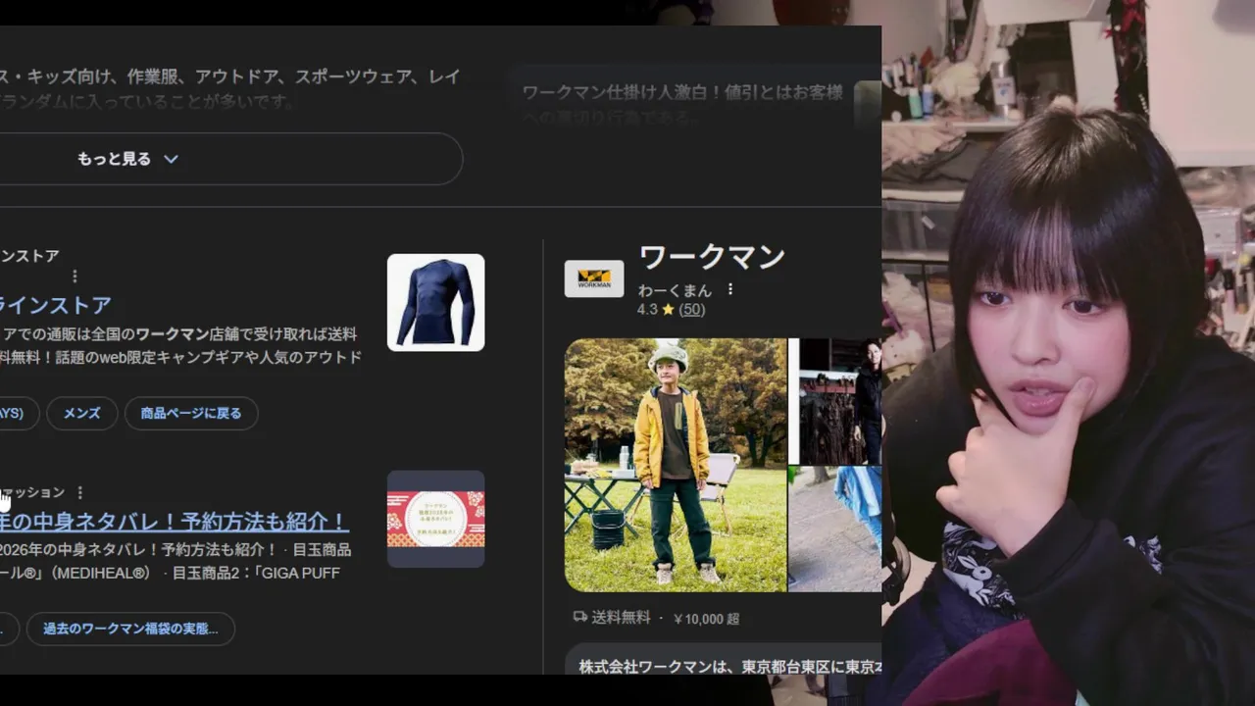Open the yellow jacket child photo
This screenshot has height=706, width=1255.
click(676, 465)
